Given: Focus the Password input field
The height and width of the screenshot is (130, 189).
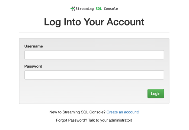Looking at the screenshot, I should pos(94,75).
